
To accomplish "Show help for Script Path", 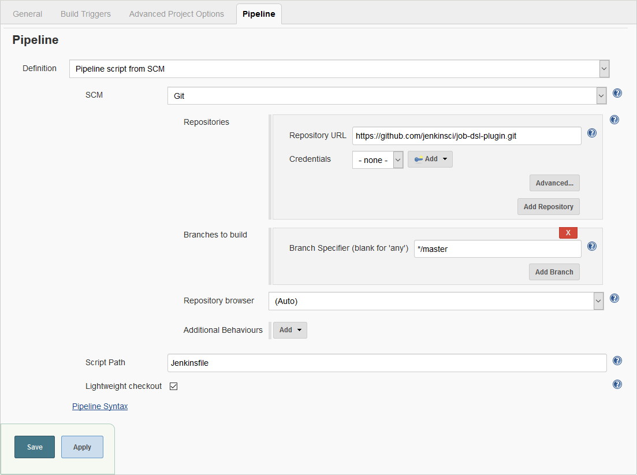I will pyautogui.click(x=617, y=361).
